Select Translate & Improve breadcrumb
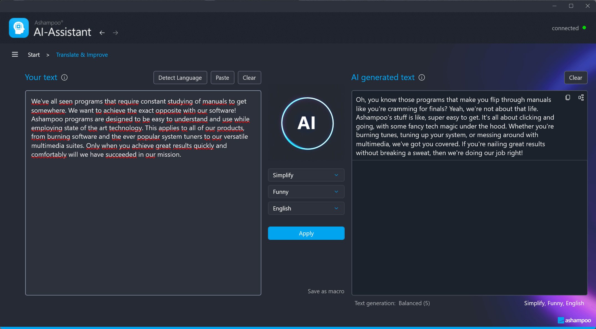Image resolution: width=596 pixels, height=329 pixels. tap(82, 55)
